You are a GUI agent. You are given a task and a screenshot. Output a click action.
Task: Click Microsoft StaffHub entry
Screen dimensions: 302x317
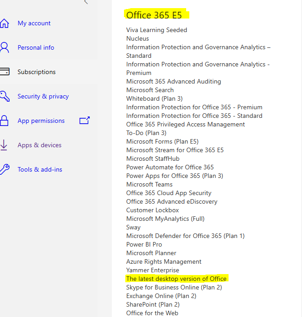tap(153, 158)
